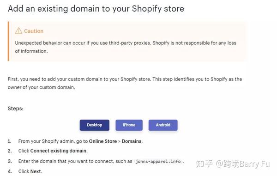Click the bold Online Store text

point(103,141)
